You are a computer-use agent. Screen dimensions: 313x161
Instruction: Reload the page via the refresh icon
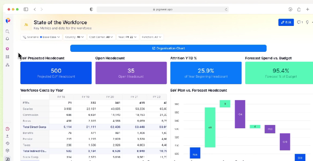[x=226, y=9]
